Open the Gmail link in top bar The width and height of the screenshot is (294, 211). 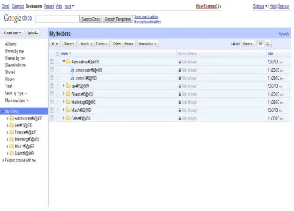pyautogui.click(x=5, y=6)
